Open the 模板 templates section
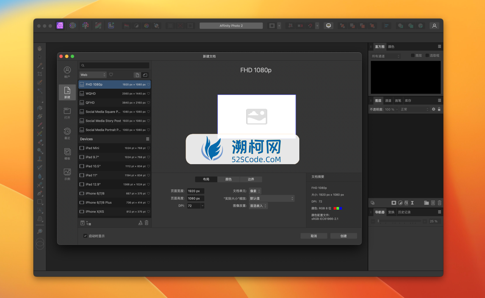 pyautogui.click(x=67, y=154)
